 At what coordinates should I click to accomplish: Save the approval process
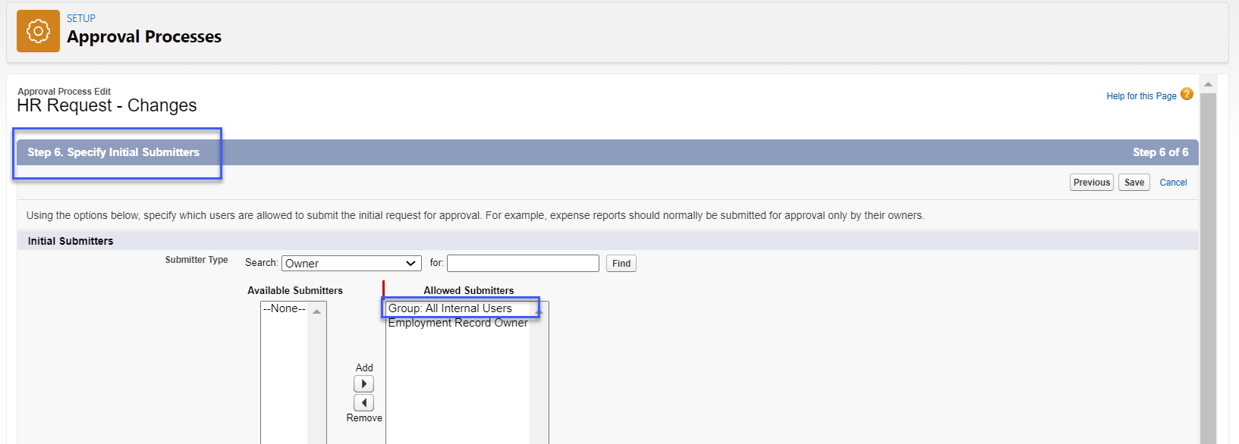1134,183
